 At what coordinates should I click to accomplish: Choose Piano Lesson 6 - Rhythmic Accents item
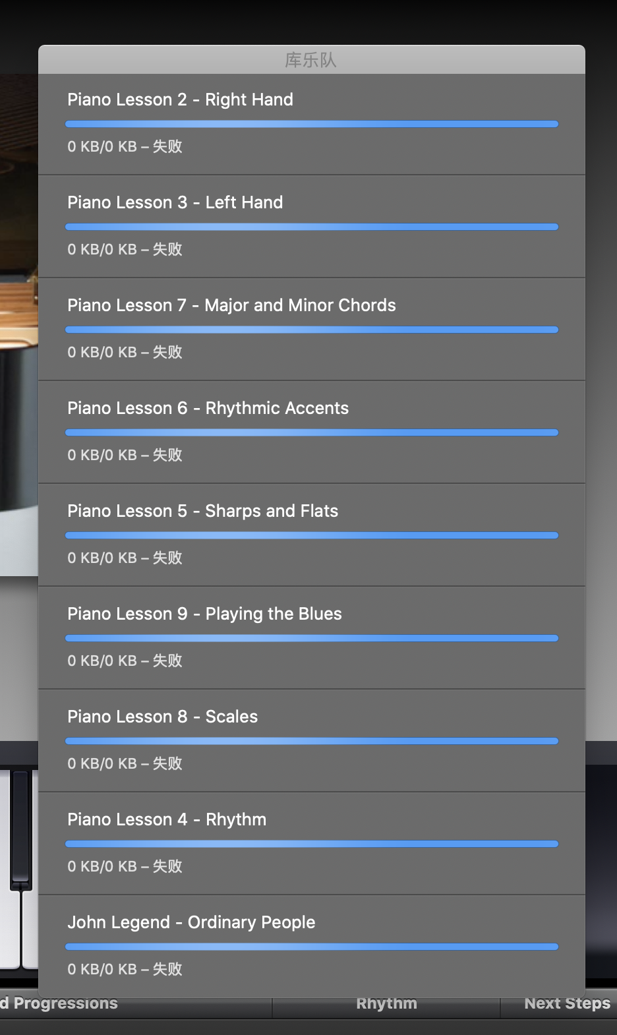click(208, 408)
